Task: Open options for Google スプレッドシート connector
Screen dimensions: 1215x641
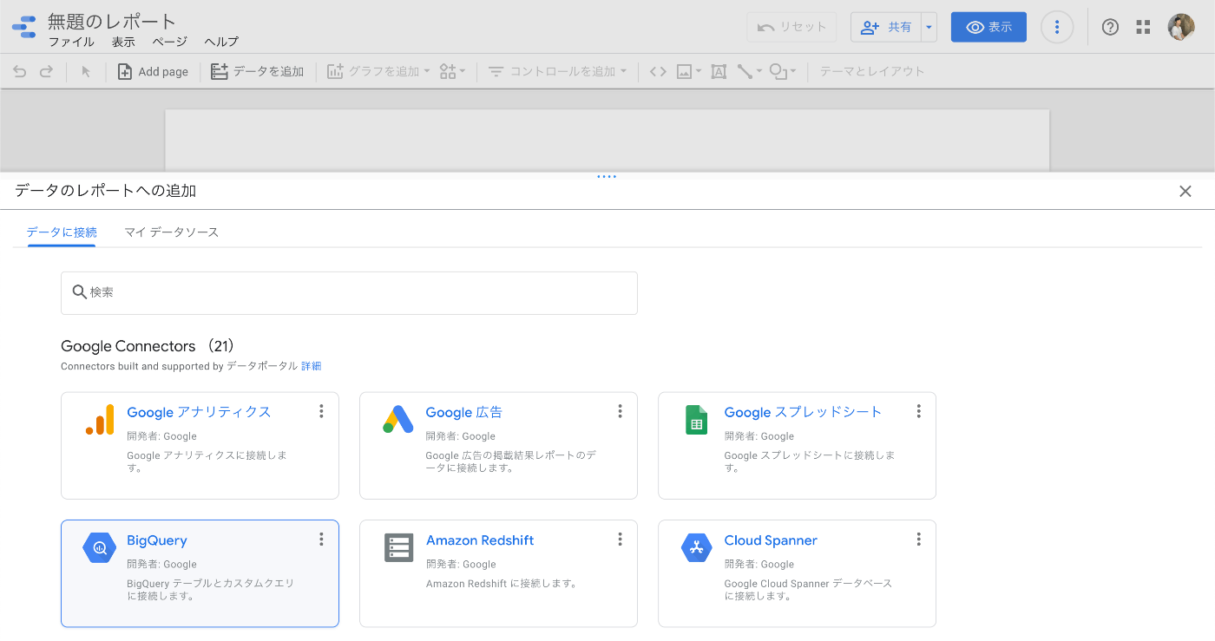Action: [918, 411]
